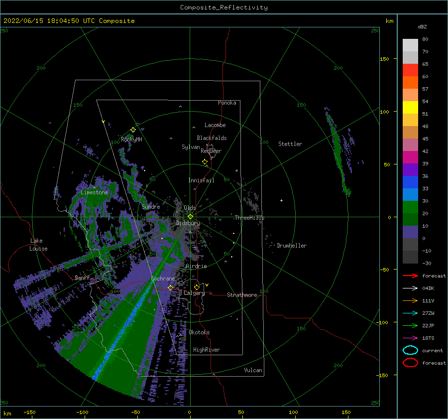Click the asterisk marker northeast of Innisfail
Screen dimensions: 448x419
(x=236, y=171)
